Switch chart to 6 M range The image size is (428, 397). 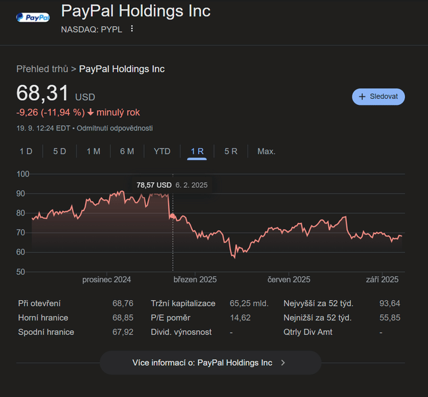(x=127, y=151)
